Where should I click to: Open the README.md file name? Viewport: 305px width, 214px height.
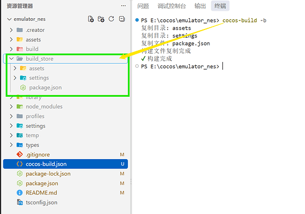pyautogui.click(x=41, y=193)
